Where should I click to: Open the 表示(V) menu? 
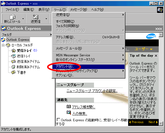(x=44, y=10)
